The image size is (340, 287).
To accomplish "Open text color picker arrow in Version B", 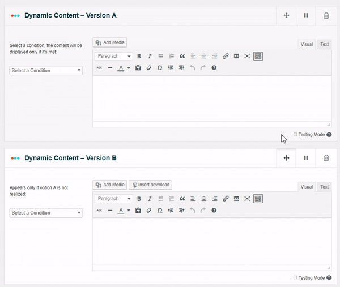I will click(x=129, y=211).
